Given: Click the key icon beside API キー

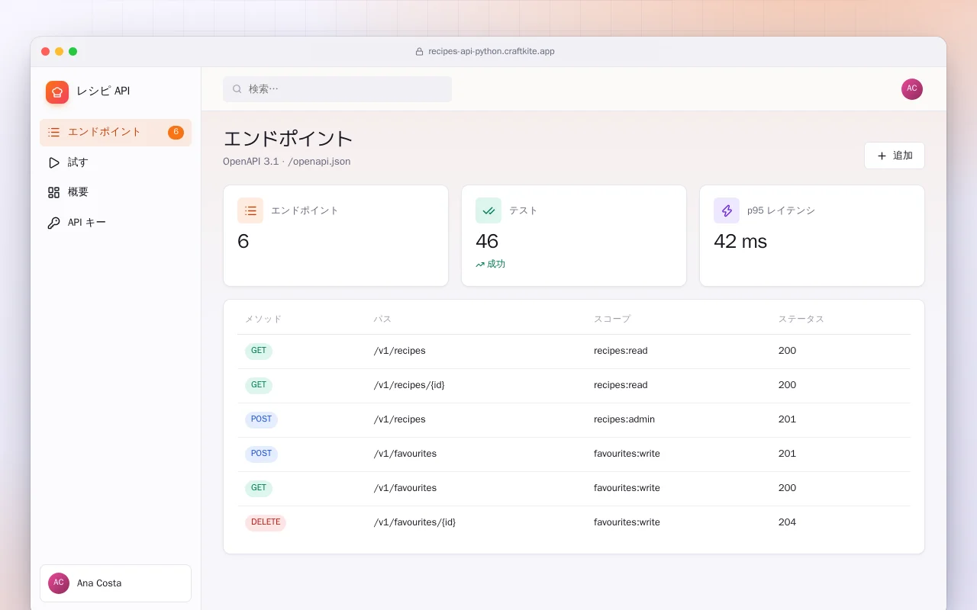Looking at the screenshot, I should coord(53,223).
